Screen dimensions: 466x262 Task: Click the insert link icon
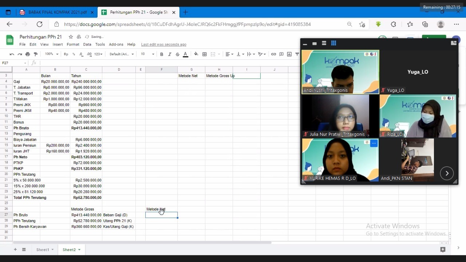273,54
